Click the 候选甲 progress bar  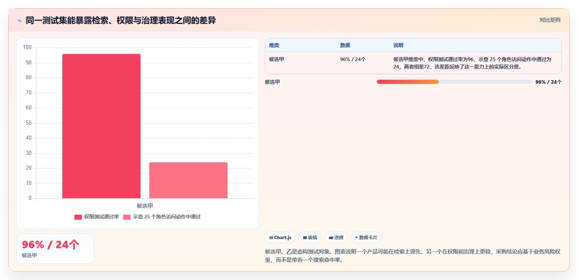click(x=454, y=82)
